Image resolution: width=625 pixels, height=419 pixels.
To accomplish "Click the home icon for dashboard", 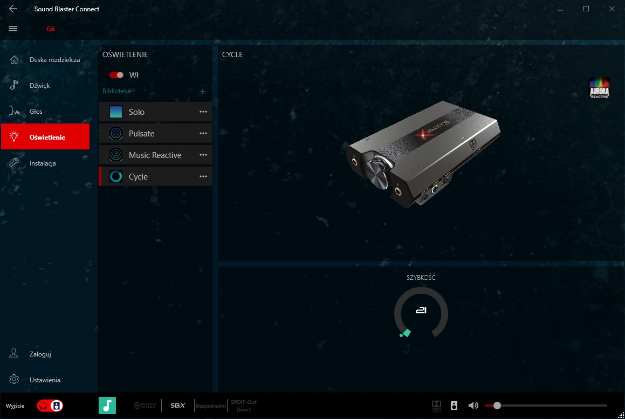I will pos(14,60).
